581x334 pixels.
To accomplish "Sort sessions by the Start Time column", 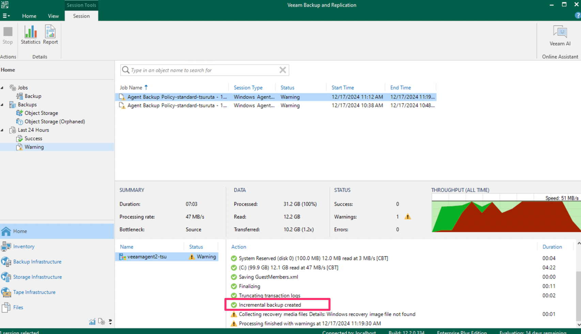I will pyautogui.click(x=343, y=88).
